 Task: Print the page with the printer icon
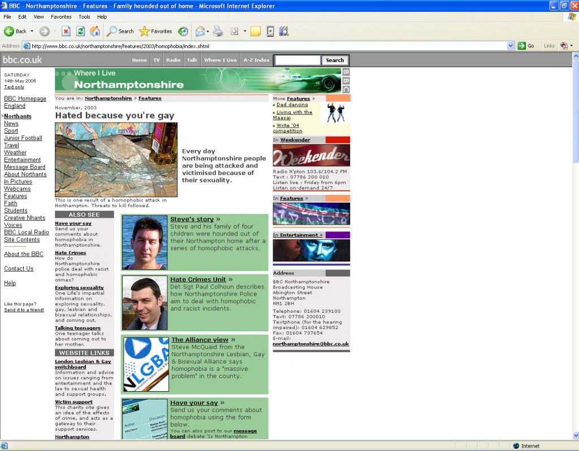pyautogui.click(x=218, y=32)
